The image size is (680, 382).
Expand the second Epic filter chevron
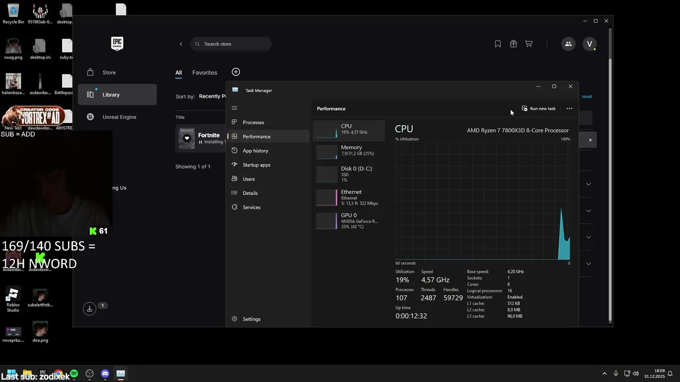pyautogui.click(x=588, y=211)
